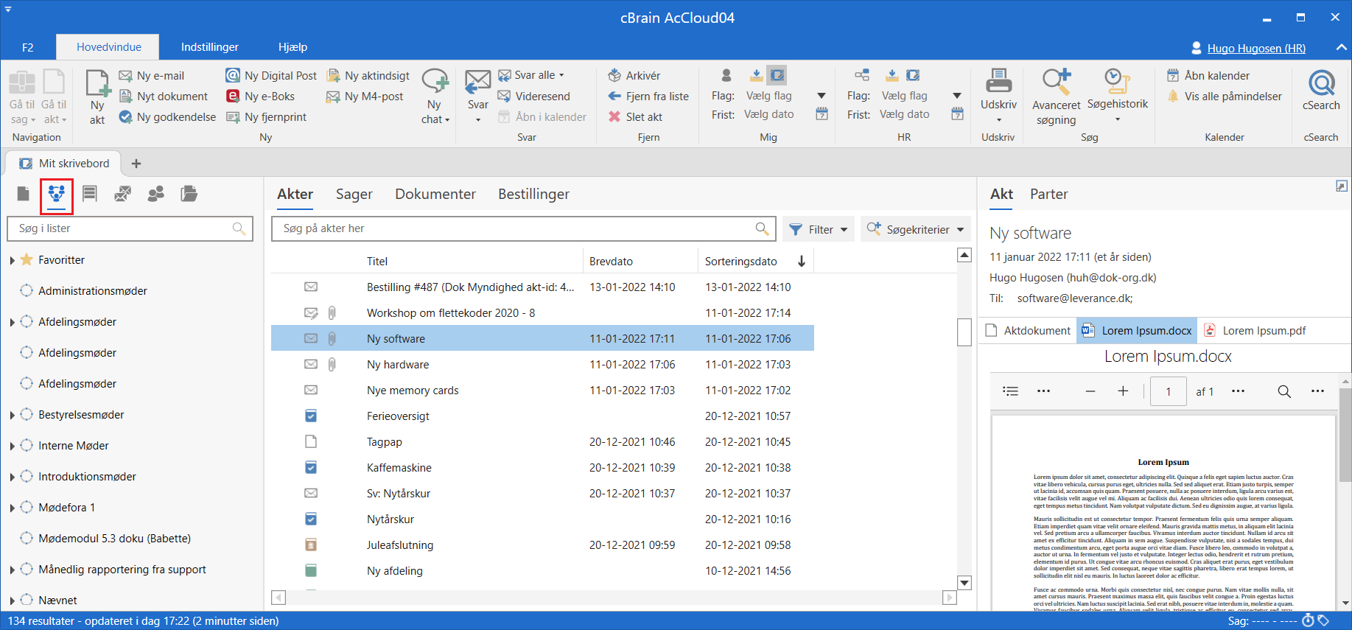Create Ny e-Boks message
This screenshot has height=630, width=1352.
tap(260, 96)
